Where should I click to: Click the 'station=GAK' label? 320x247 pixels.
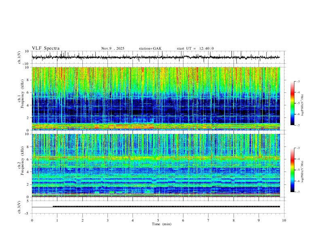150,48
